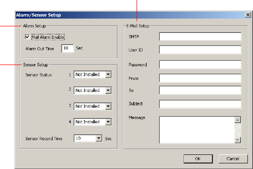253x169 pixels.
Task: Click the Sensor Record Time label
Action: click(44, 139)
